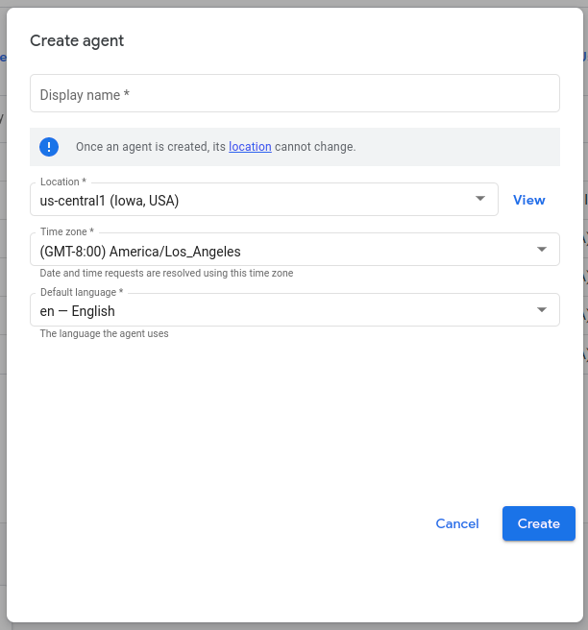Select the us-central1 (Iowa, USA) value
The image size is (588, 630).
[110, 201]
